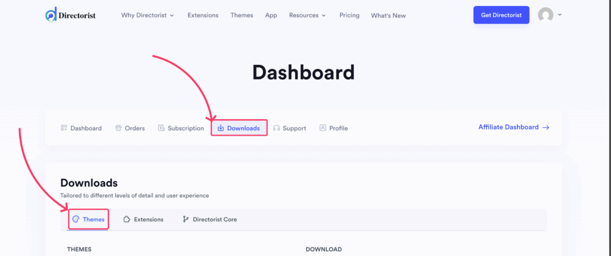This screenshot has height=256, width=611.
Task: Click the Directorist logo icon
Action: click(x=51, y=15)
